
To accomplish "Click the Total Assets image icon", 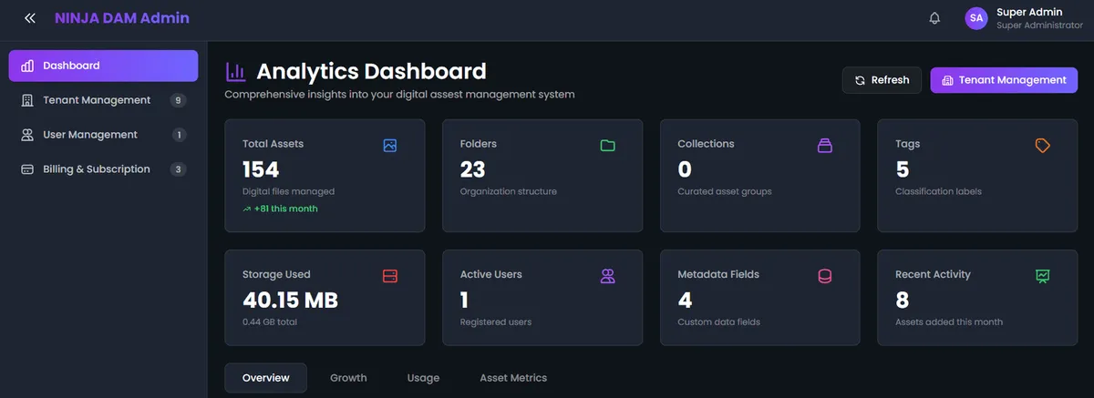I will 390,145.
